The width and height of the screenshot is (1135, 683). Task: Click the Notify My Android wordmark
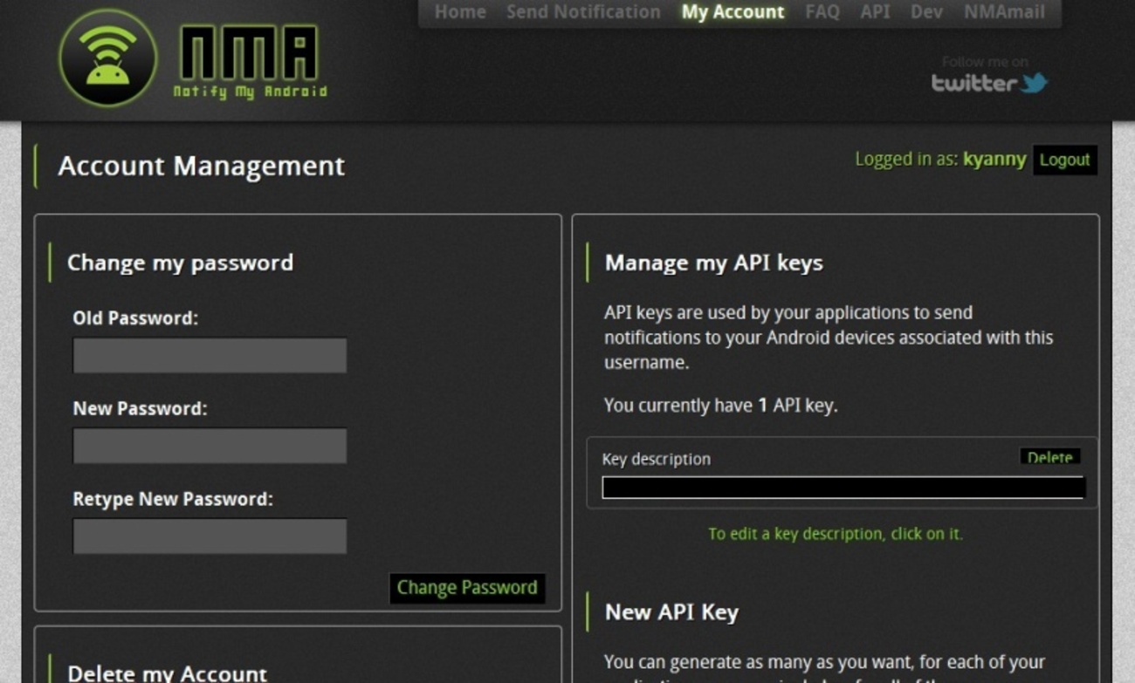tap(250, 62)
